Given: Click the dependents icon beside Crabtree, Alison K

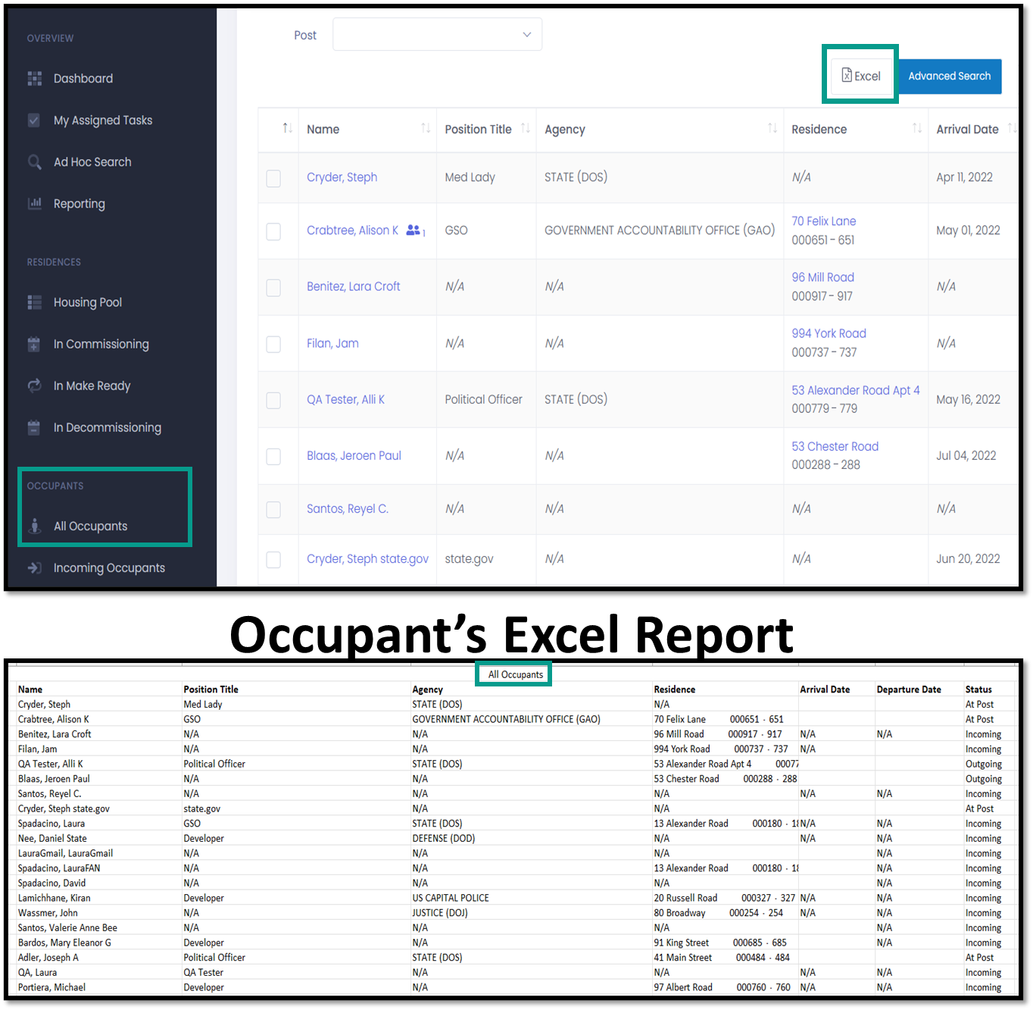Looking at the screenshot, I should [x=414, y=230].
